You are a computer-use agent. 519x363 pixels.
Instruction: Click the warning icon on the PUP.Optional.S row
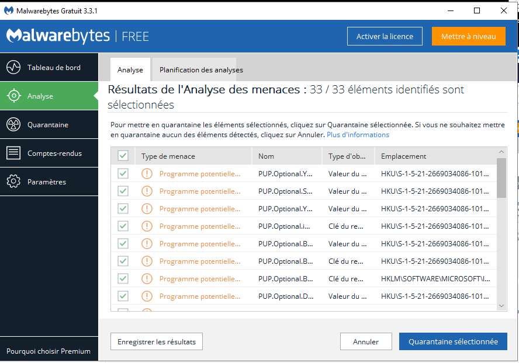[147, 191]
